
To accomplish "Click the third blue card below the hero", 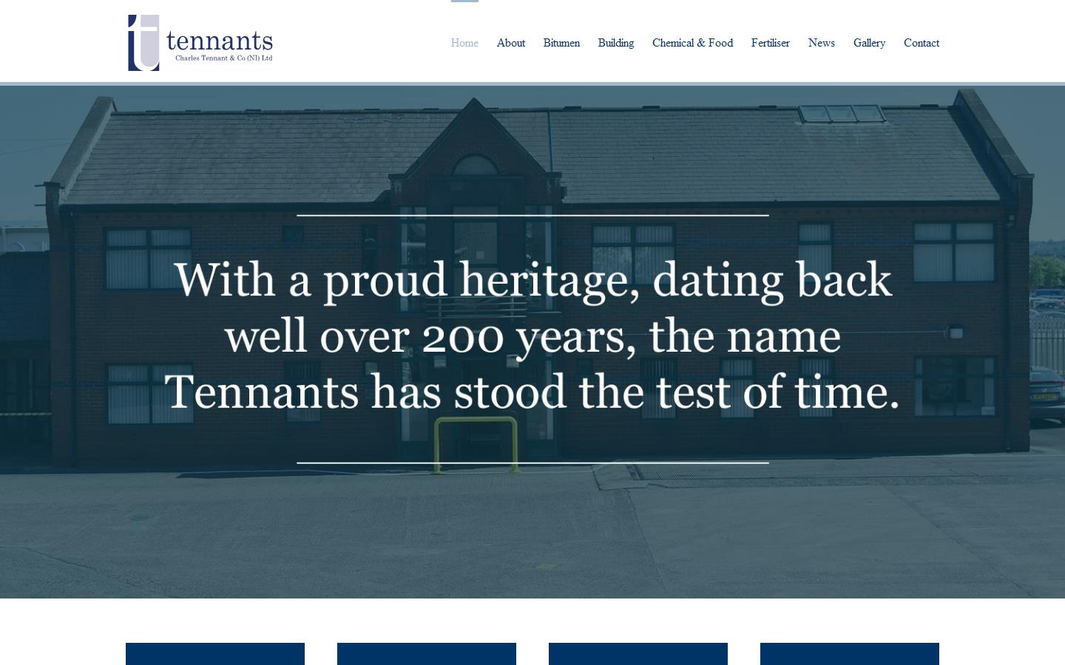I will pyautogui.click(x=638, y=654).
